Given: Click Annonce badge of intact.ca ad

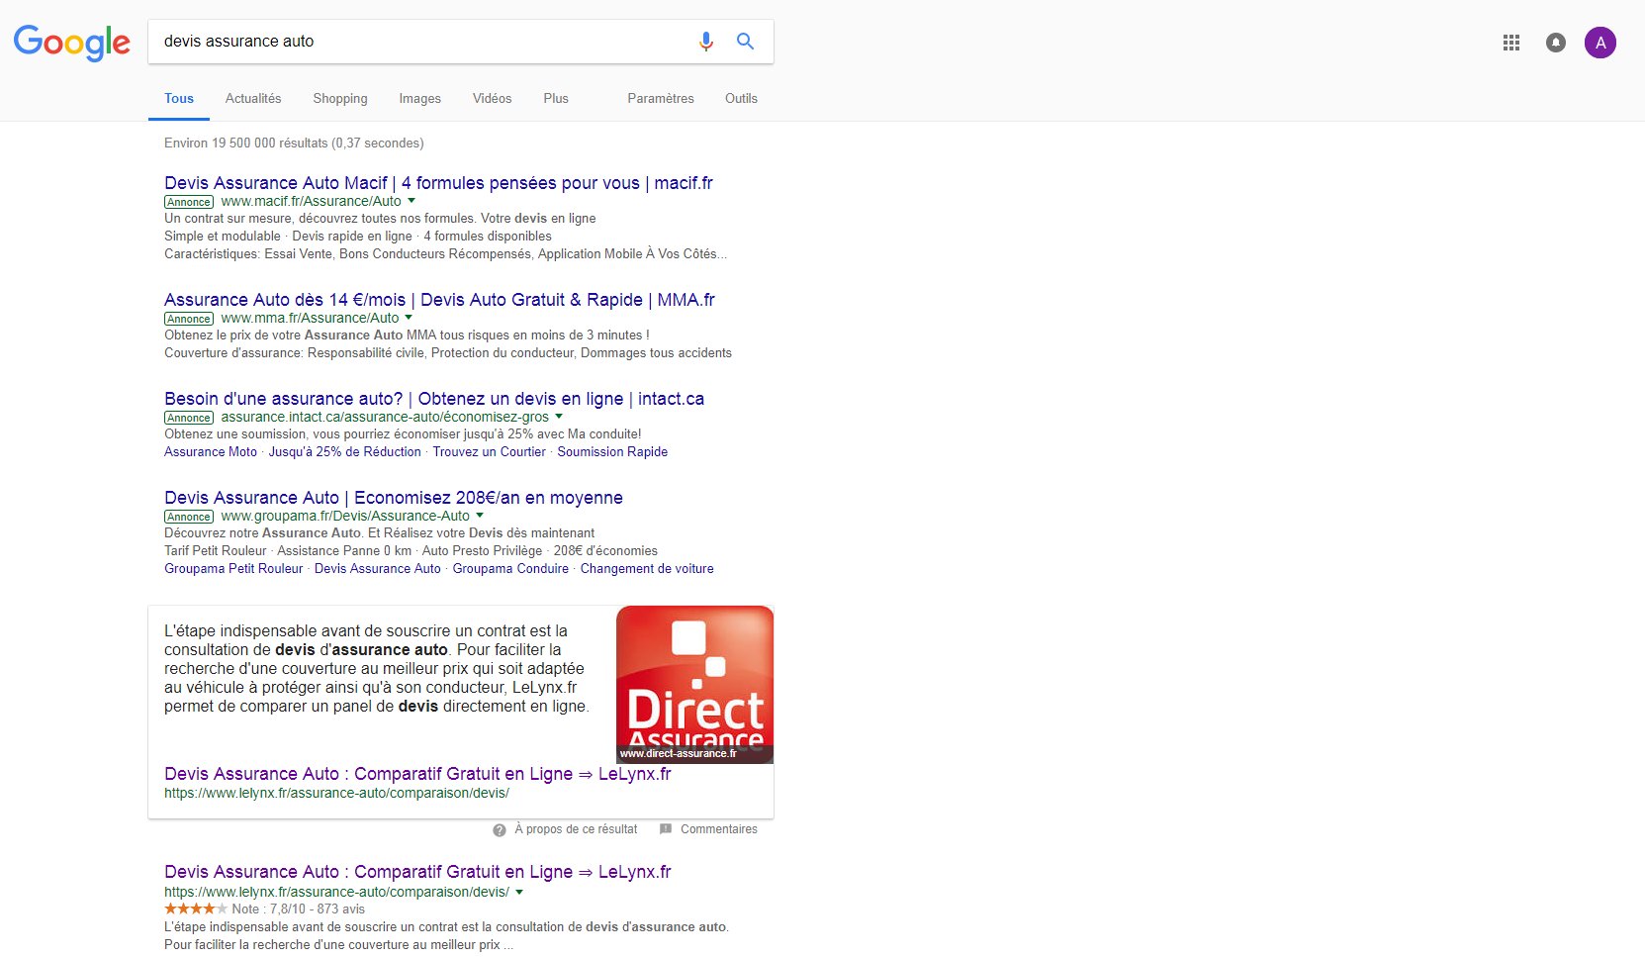Looking at the screenshot, I should click(x=189, y=418).
